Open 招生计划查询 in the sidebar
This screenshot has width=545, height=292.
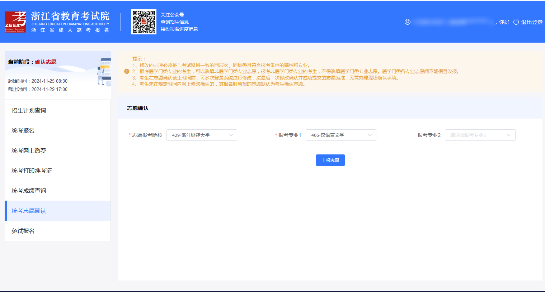[29, 110]
